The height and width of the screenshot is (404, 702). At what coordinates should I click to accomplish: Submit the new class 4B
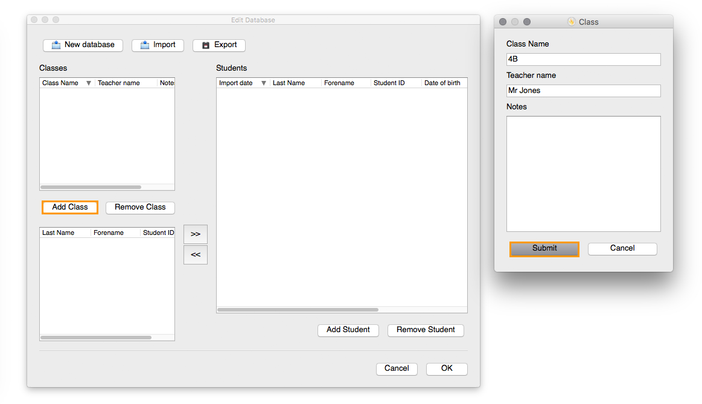tap(544, 248)
